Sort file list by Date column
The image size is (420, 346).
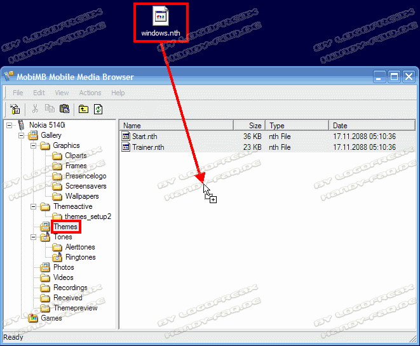(372, 126)
